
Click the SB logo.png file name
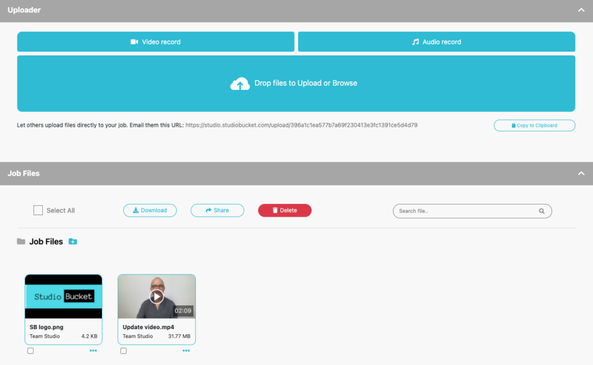(x=46, y=327)
